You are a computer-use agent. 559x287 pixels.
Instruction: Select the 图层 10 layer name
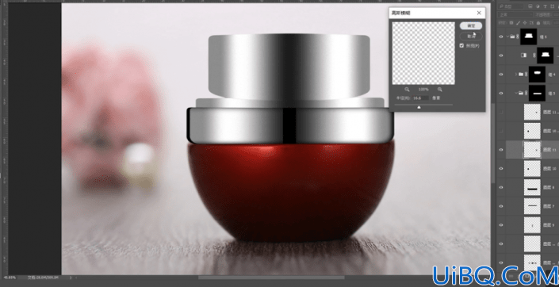(x=549, y=168)
